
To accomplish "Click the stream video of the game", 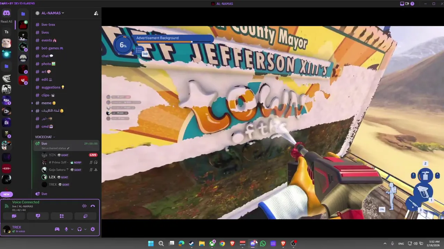I will tap(273, 122).
